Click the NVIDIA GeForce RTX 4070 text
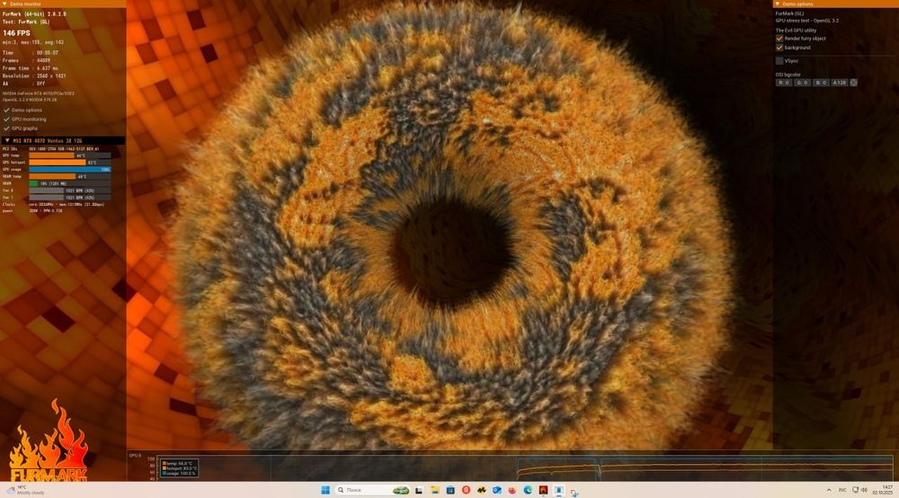This screenshot has width=899, height=498. coord(38,93)
